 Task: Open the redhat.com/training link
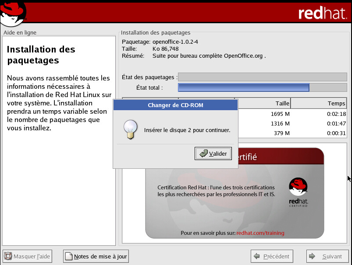[260, 233]
